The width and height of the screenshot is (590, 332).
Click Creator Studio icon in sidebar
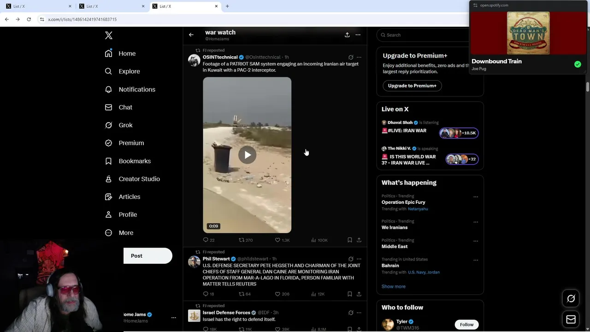(x=108, y=179)
